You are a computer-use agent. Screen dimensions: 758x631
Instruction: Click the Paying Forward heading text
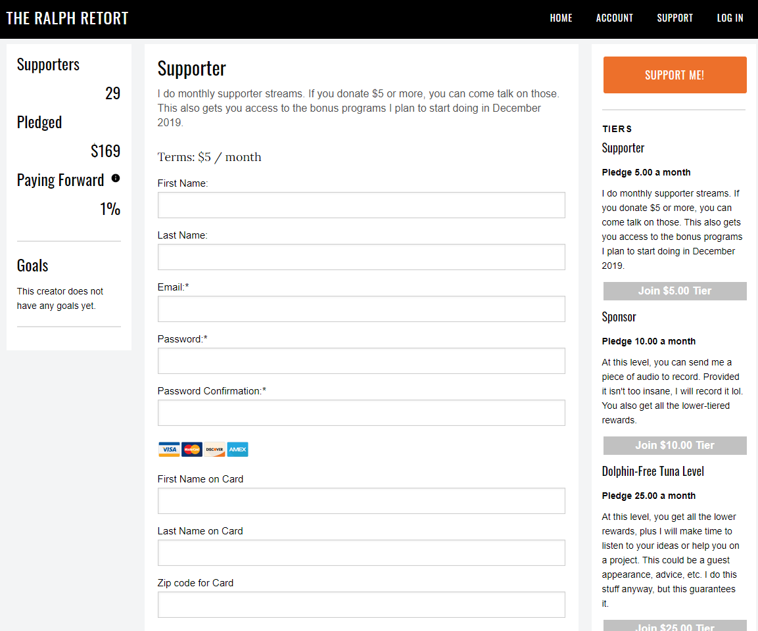tap(60, 179)
